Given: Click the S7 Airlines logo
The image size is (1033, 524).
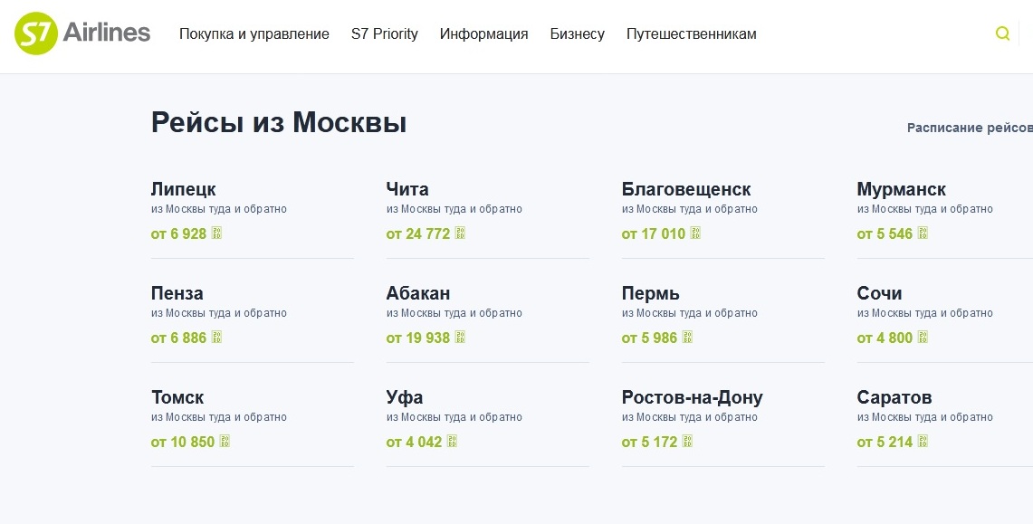Looking at the screenshot, I should pos(82,34).
